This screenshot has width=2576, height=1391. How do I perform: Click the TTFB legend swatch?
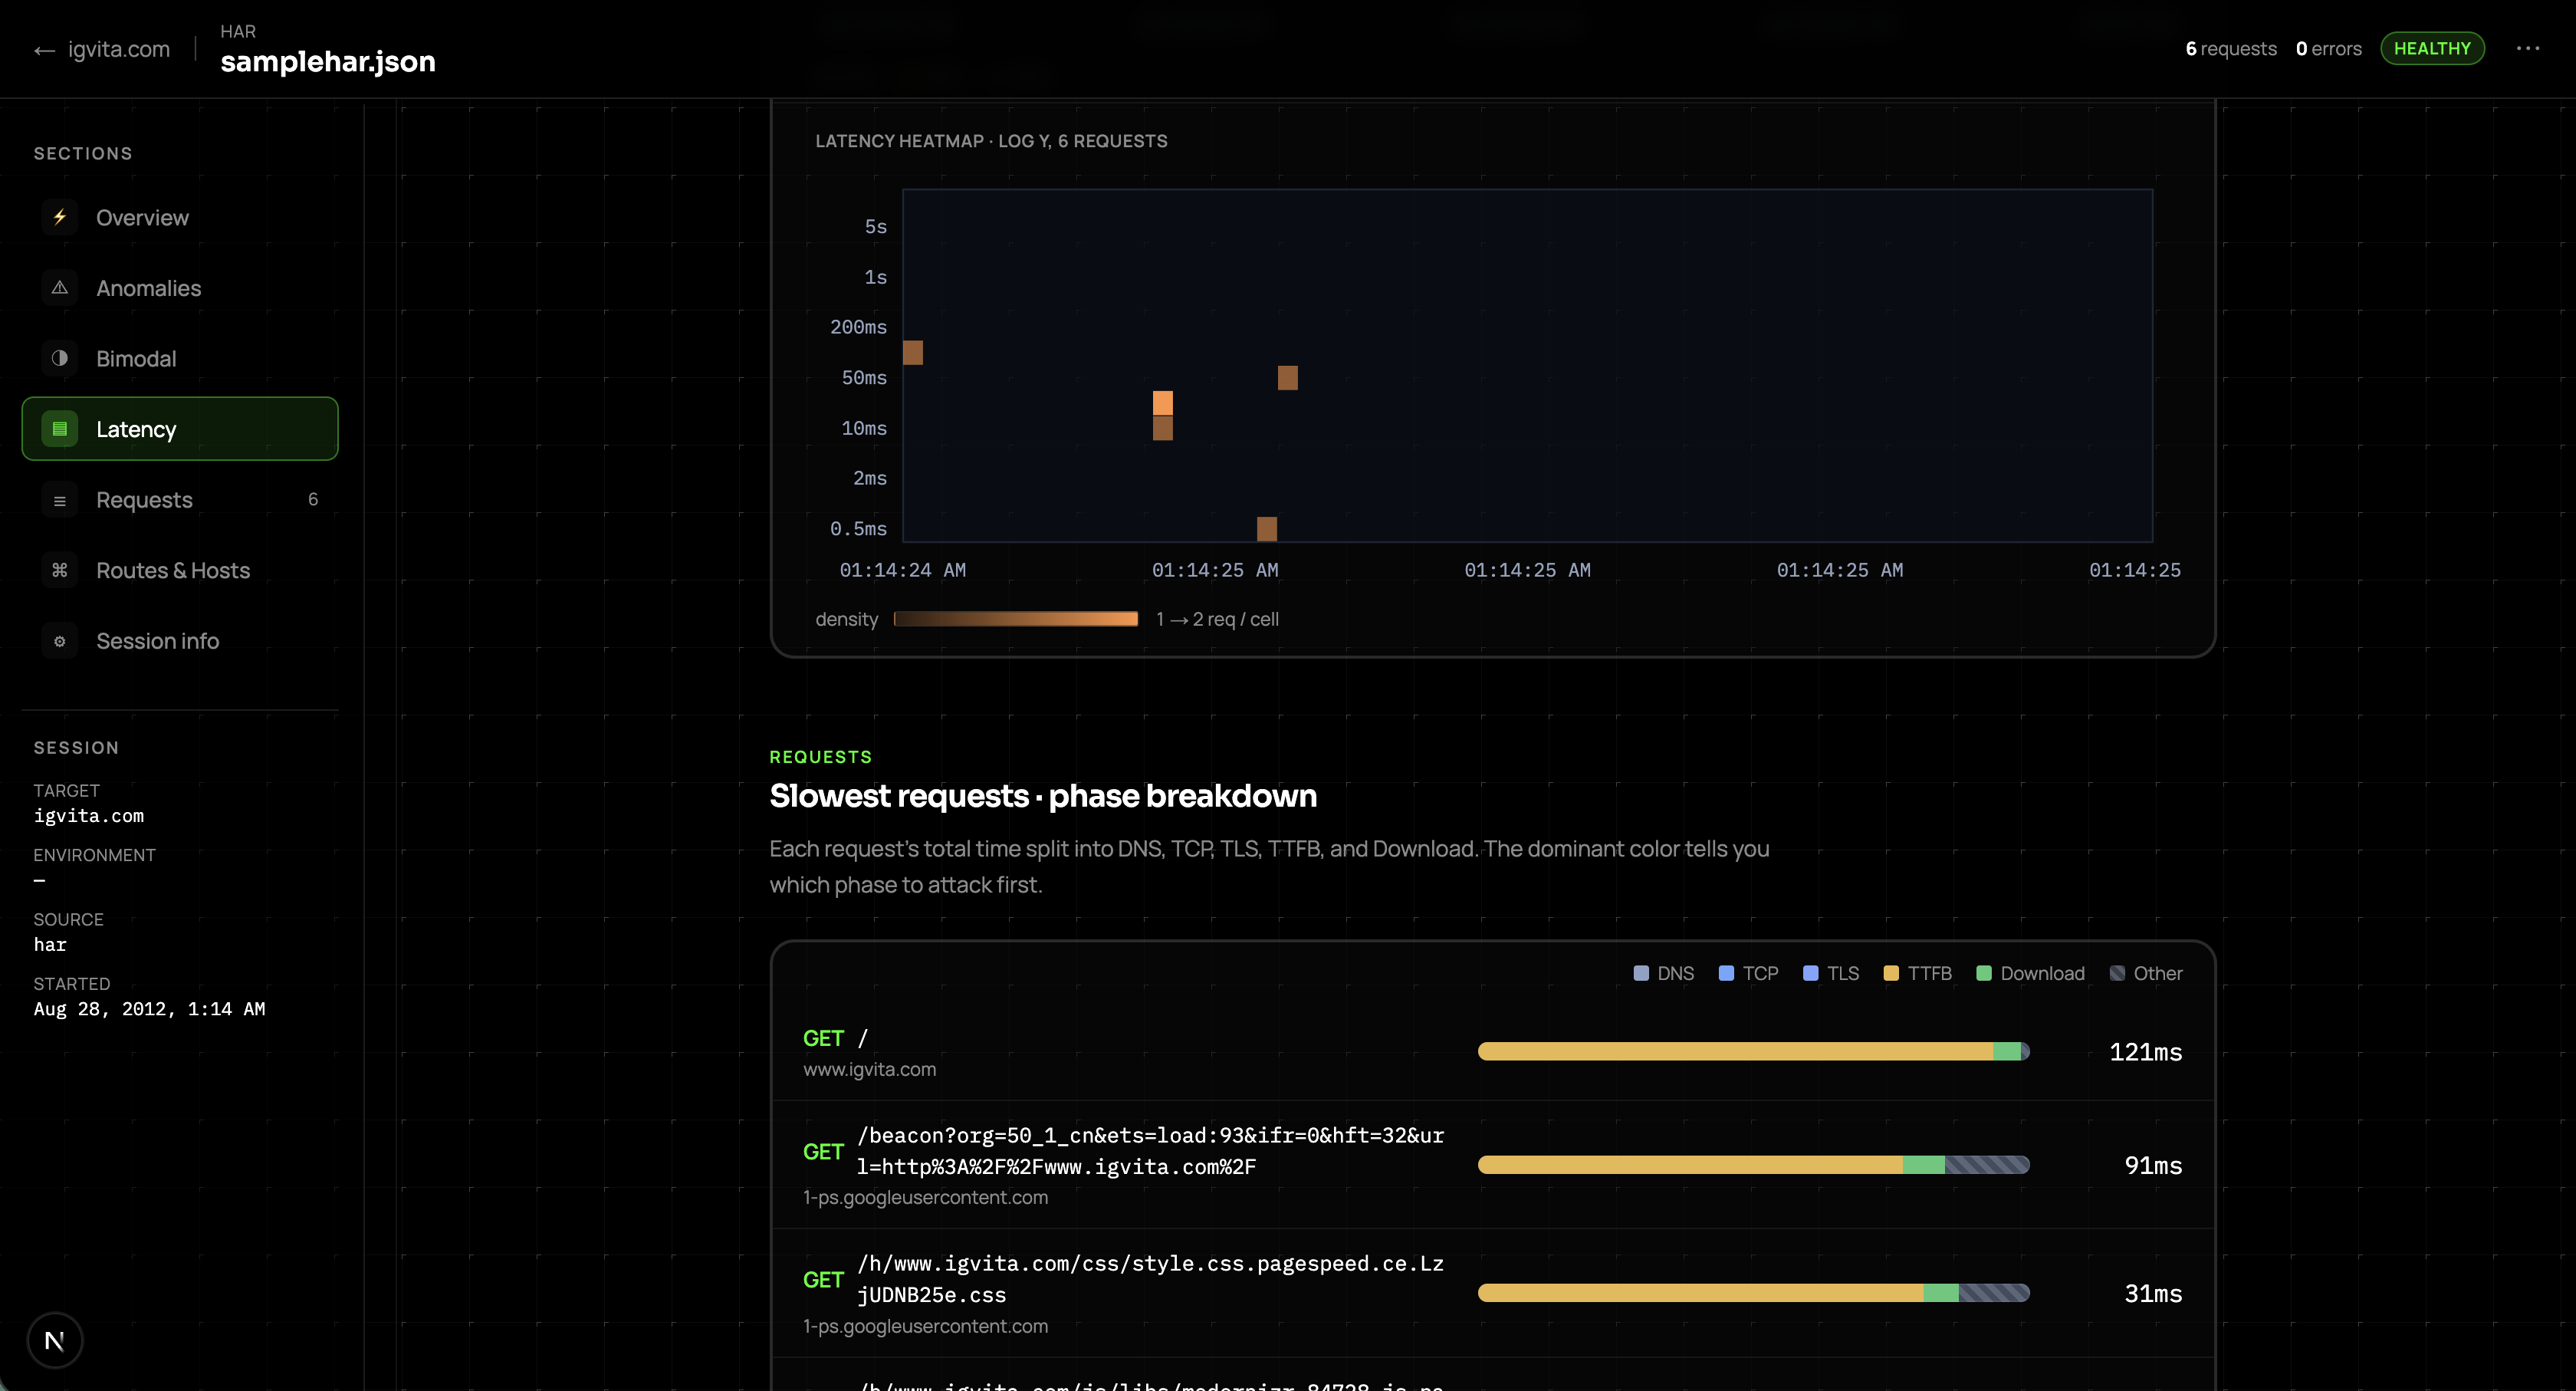(x=1891, y=973)
